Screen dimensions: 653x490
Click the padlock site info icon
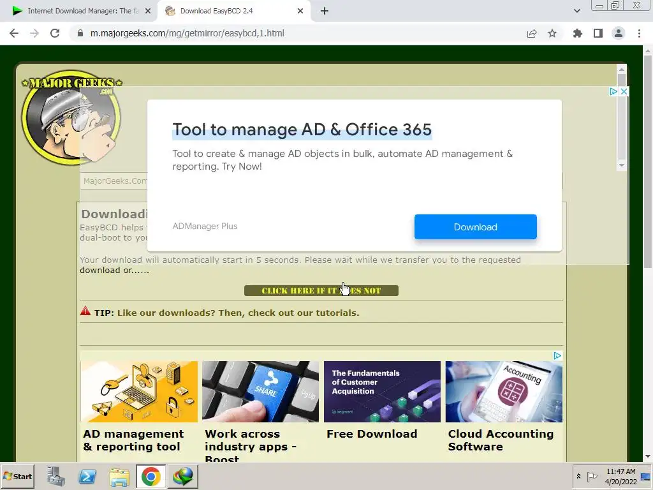[x=80, y=33]
